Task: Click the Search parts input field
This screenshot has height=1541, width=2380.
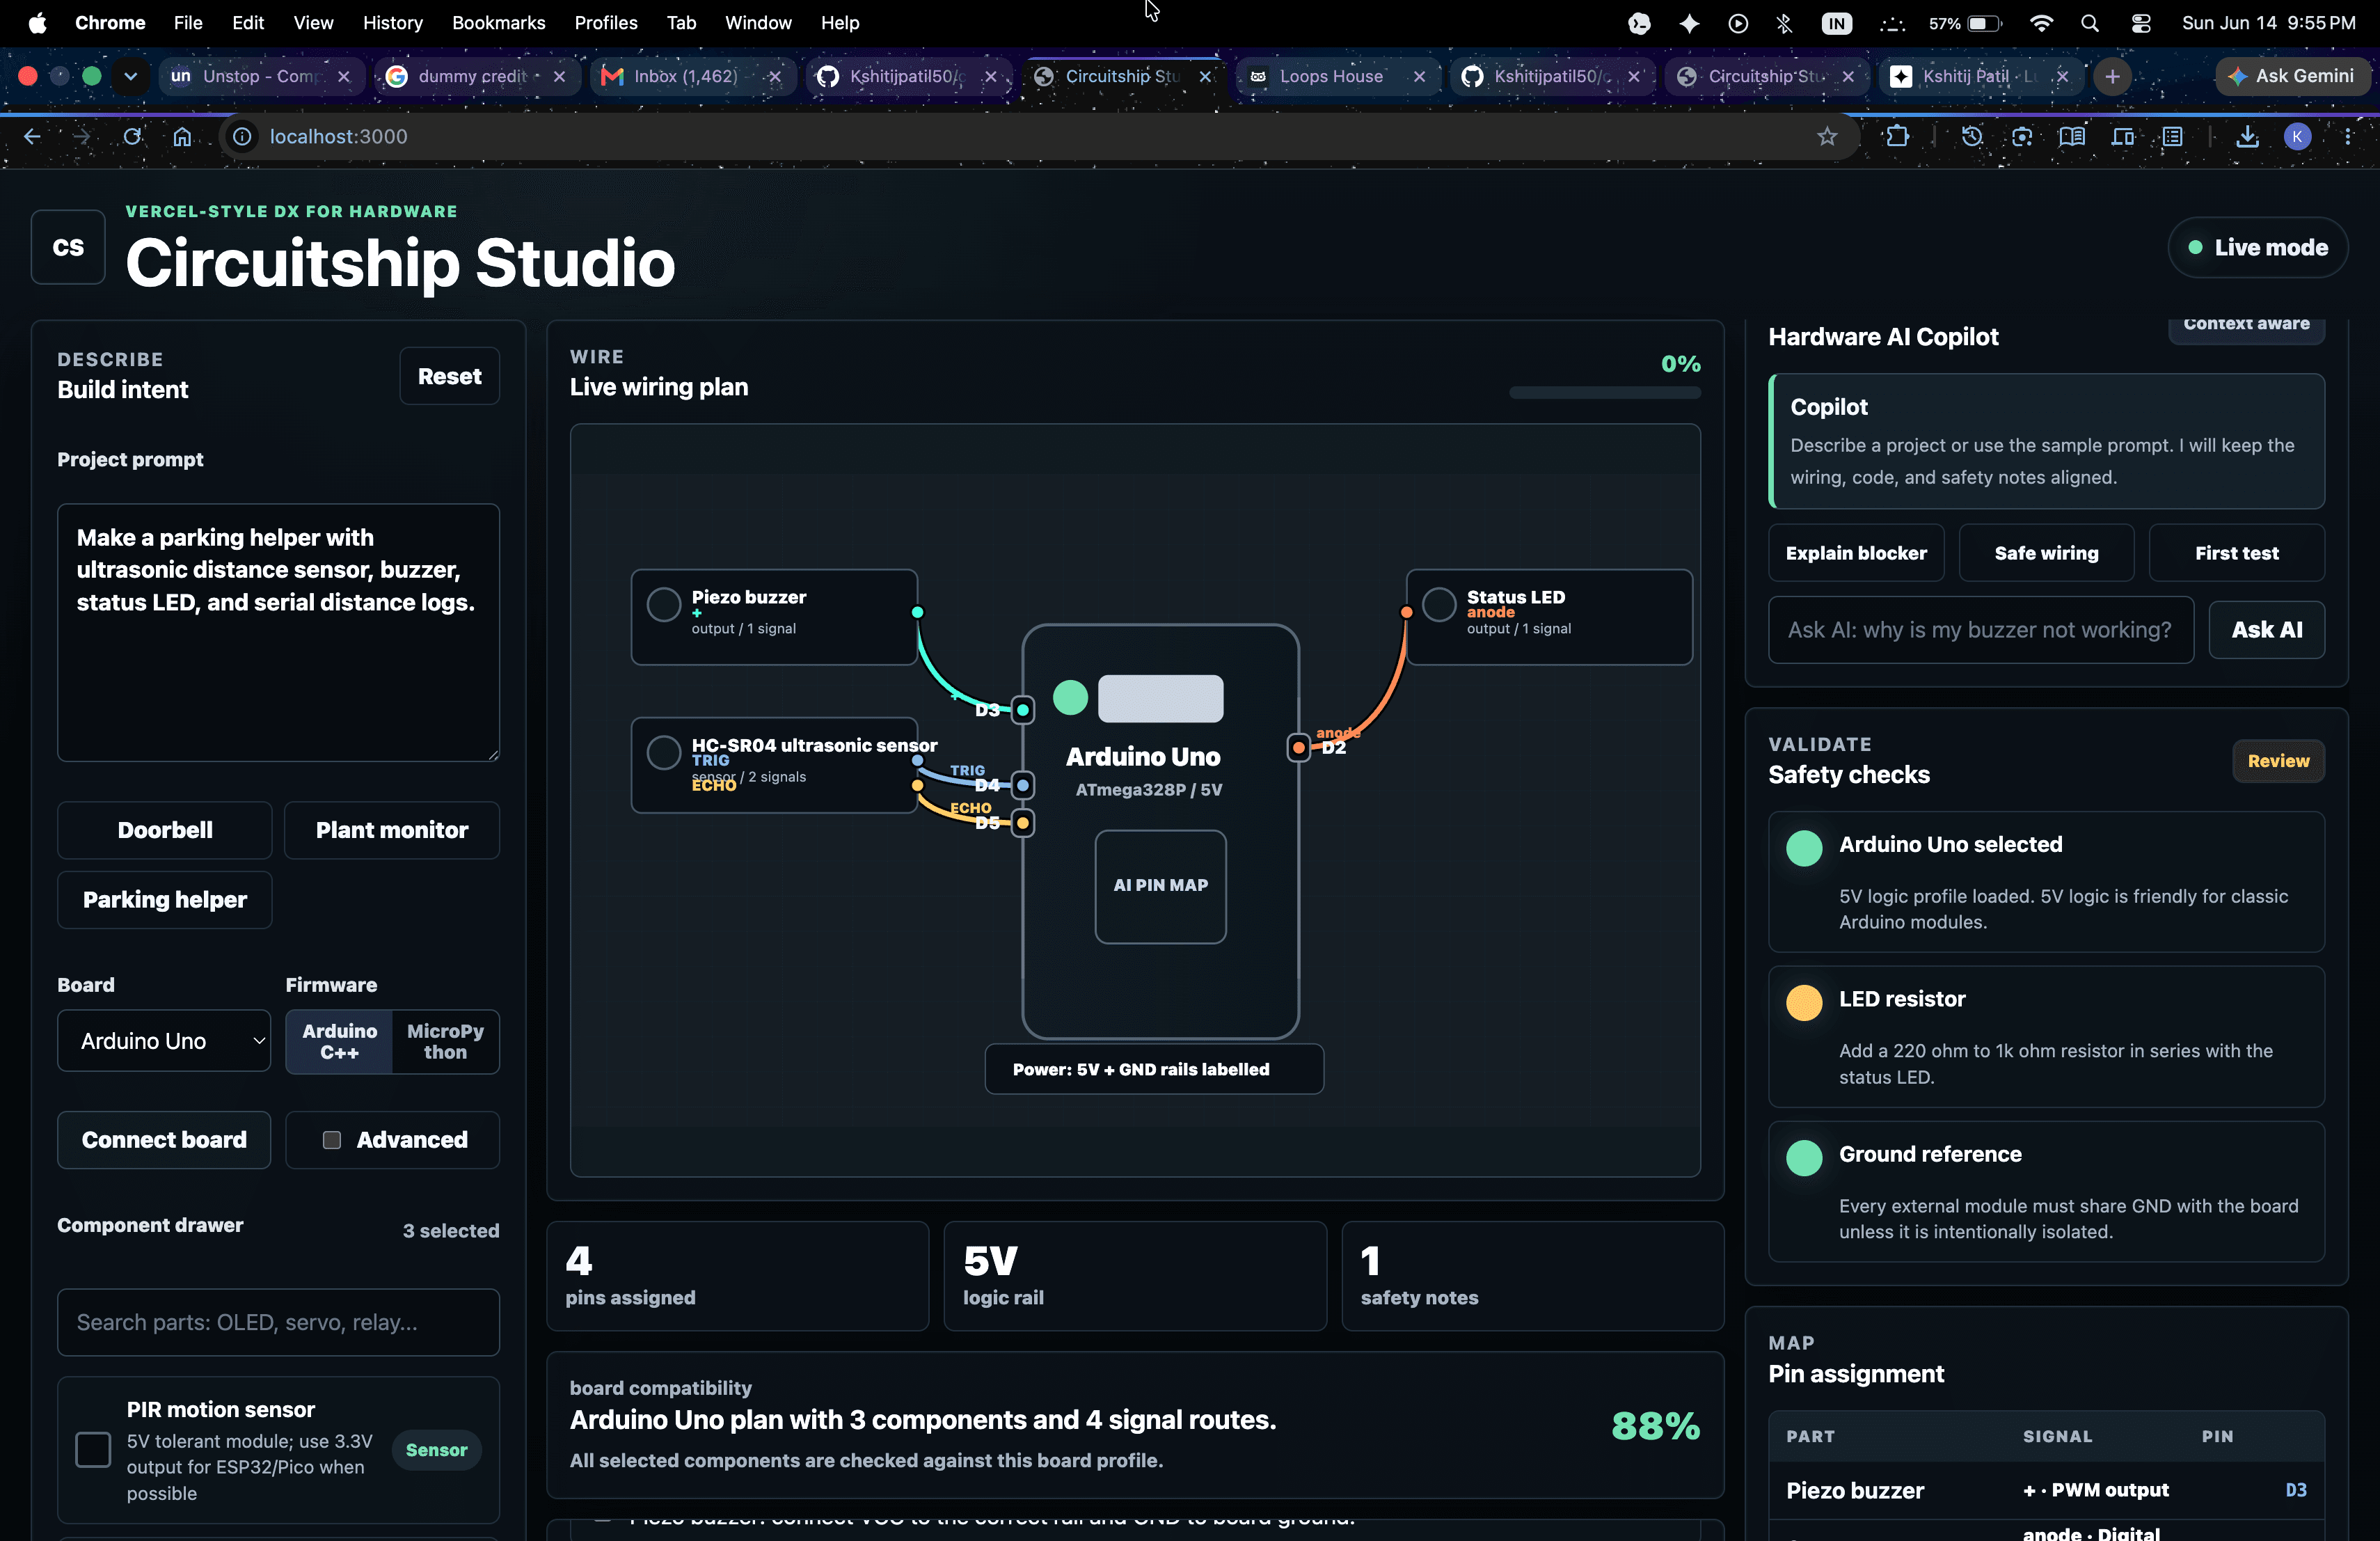Action: [x=278, y=1322]
